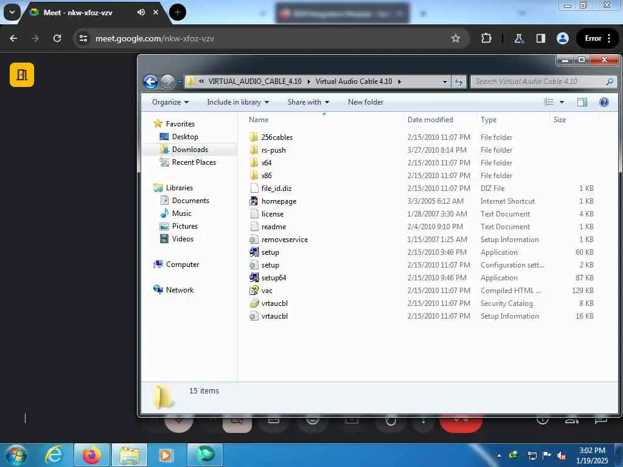This screenshot has height=467, width=623.
Task: Open view options dropdown arrow
Action: [x=562, y=102]
